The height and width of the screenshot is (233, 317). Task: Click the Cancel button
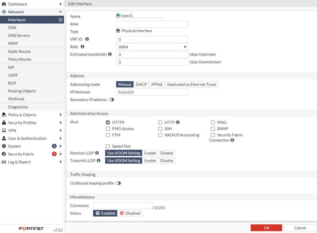[x=300, y=228]
